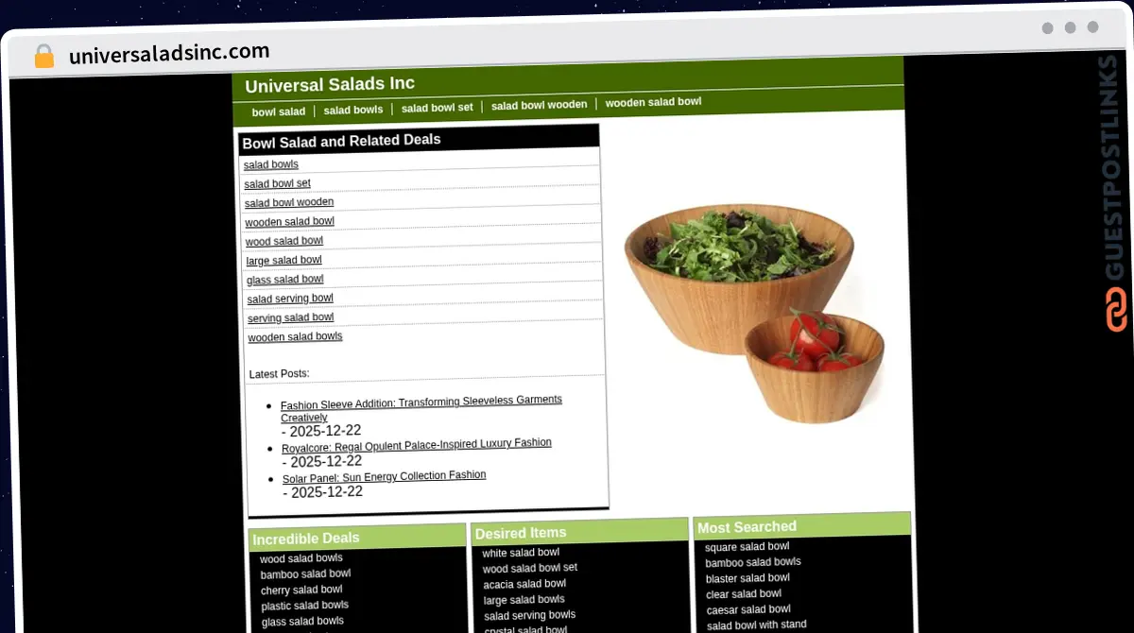Screen dimensions: 1134x633
Task: Choose 'glass salad bowls' under Incredible Deals
Action: click(x=302, y=621)
